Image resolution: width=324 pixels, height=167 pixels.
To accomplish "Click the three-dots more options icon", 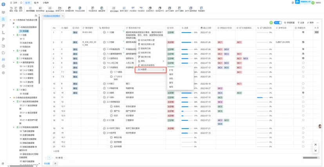I will [x=318, y=22].
